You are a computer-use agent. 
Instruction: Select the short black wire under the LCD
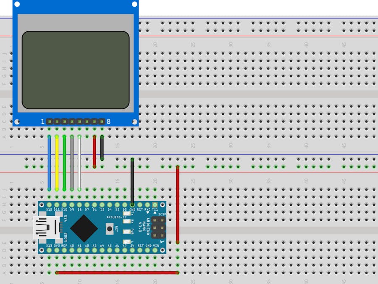coord(102,148)
